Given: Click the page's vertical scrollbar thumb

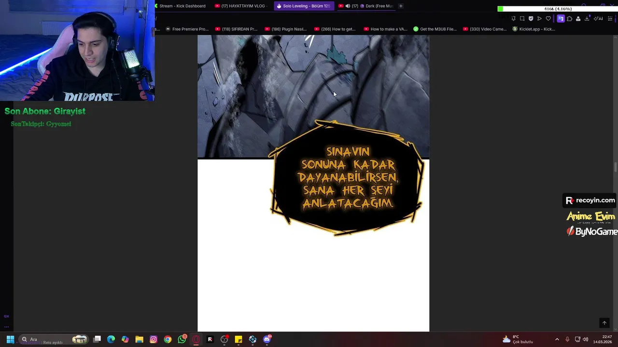Looking at the screenshot, I should [615, 167].
